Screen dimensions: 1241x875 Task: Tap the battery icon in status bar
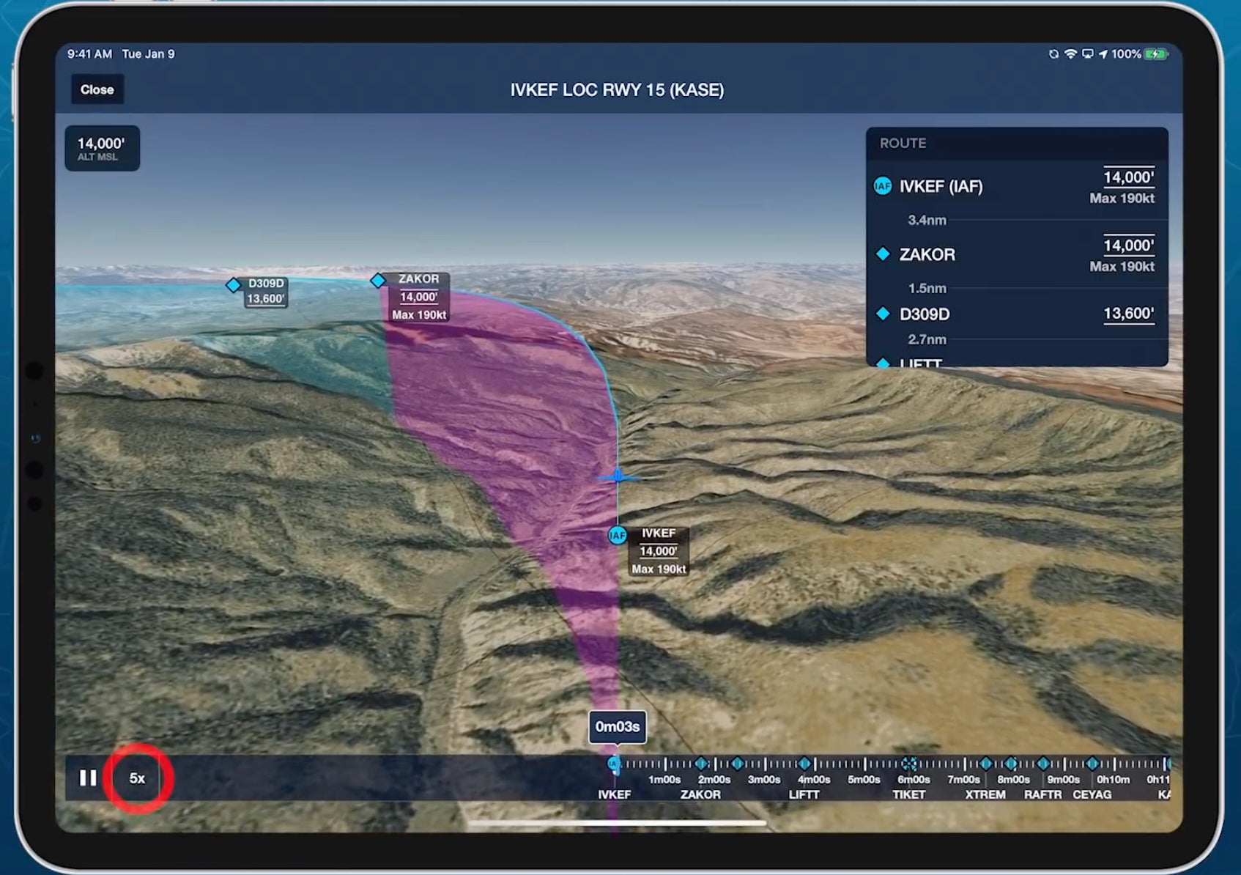(x=1156, y=54)
